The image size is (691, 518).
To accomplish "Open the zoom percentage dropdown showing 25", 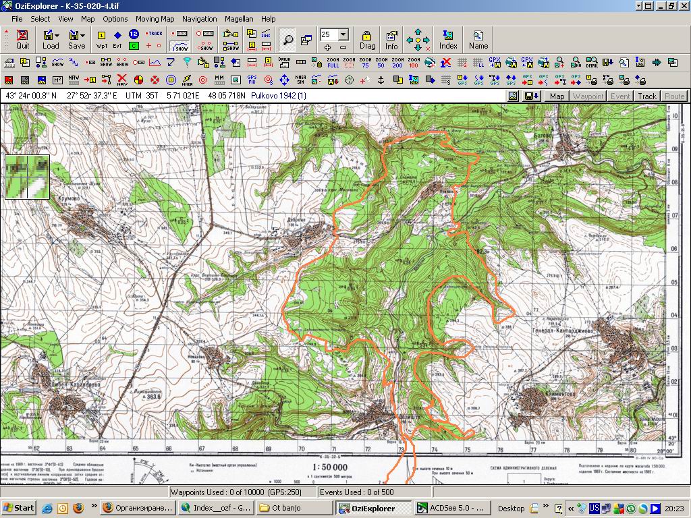I will (343, 34).
